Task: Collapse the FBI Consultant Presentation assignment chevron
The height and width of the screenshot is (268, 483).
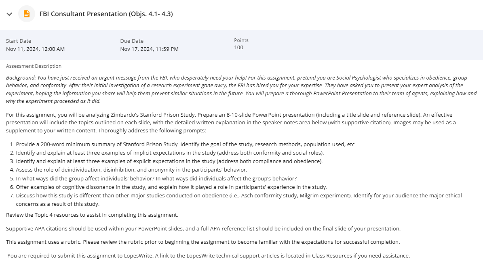Action: click(9, 14)
